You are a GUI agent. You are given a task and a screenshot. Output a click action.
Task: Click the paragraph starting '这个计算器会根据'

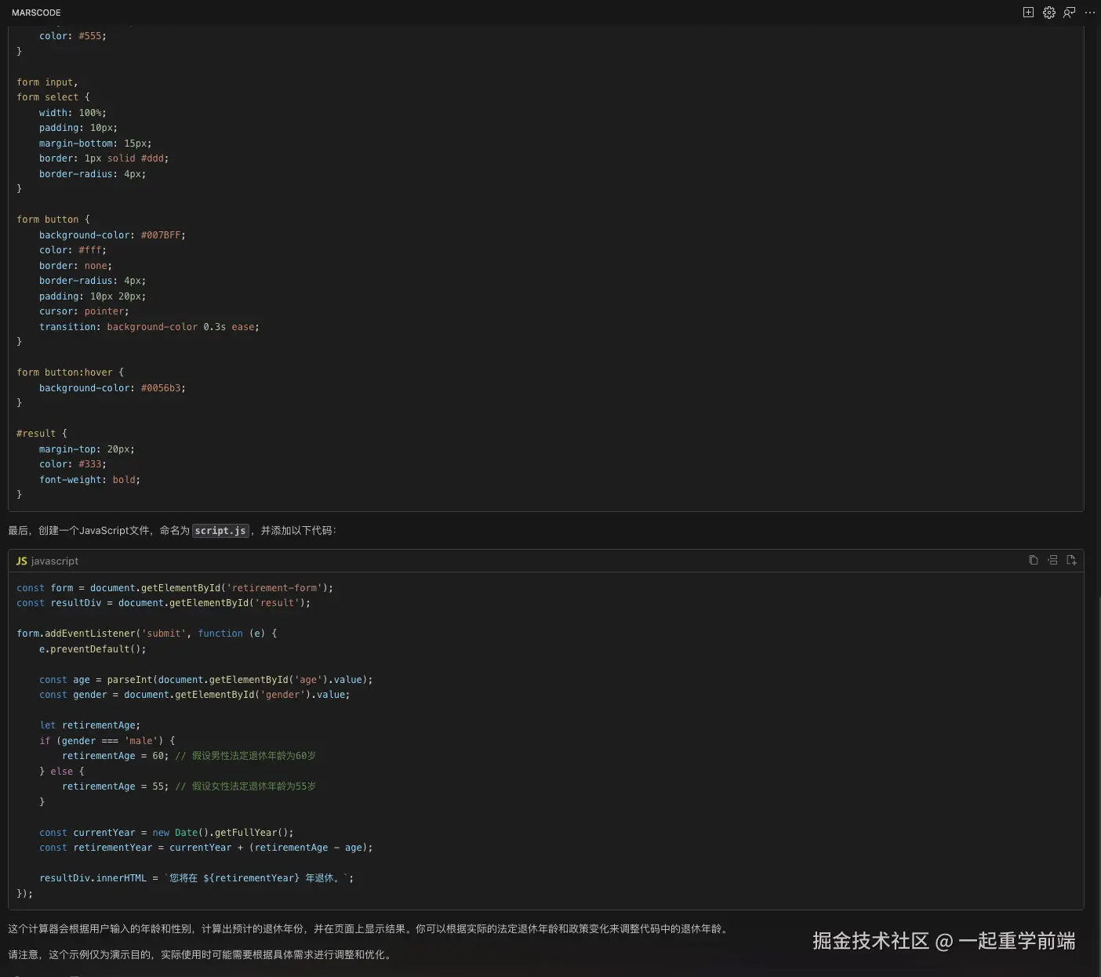(370, 929)
